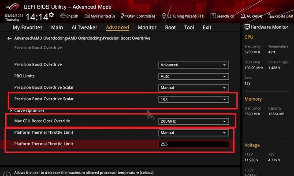
Task: Click the back arrow beside the breadcrumb path
Action: [9, 38]
